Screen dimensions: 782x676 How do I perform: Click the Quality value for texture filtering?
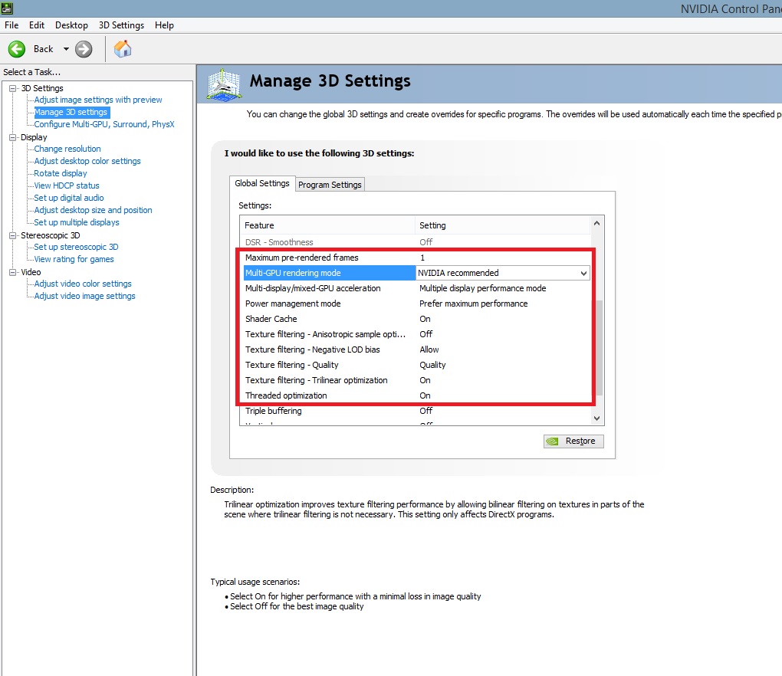coord(432,365)
